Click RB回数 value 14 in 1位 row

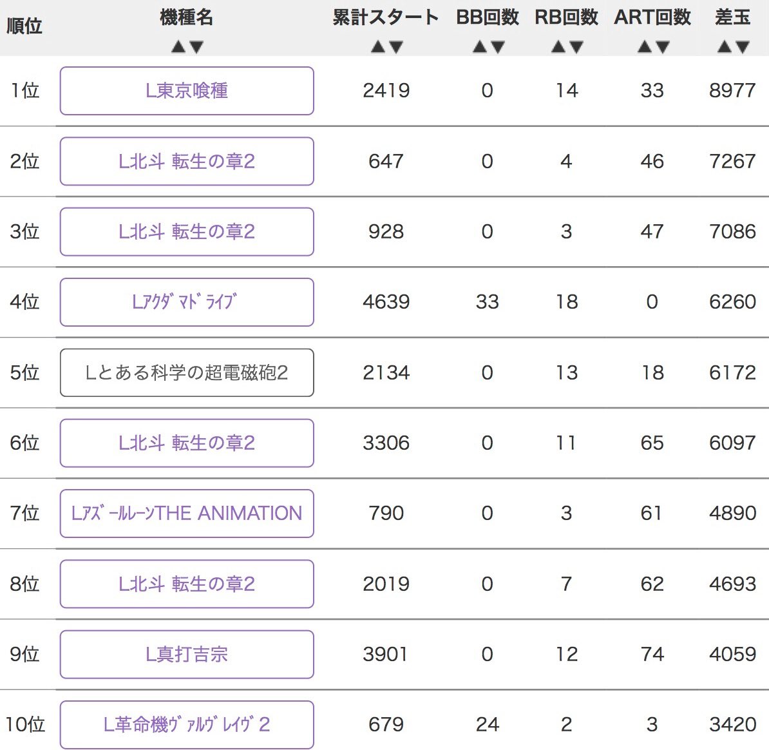click(x=567, y=91)
